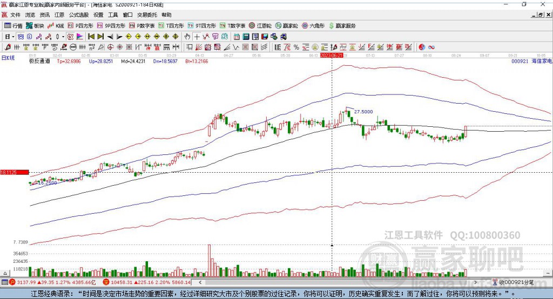Viewport: 553px width, 299px height.
Task: Expand the panel with the bottom-left up arrow
Action: pos(5,273)
